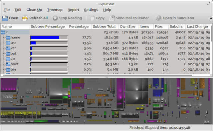Sort by the Subdirs column header
The height and width of the screenshot is (131, 213).
(x=177, y=27)
